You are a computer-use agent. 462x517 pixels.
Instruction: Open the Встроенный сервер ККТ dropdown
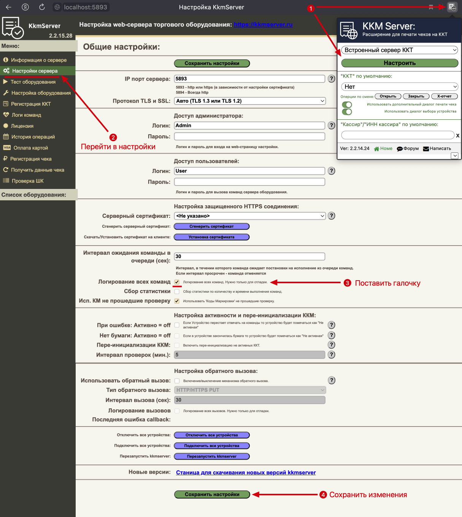(400, 50)
